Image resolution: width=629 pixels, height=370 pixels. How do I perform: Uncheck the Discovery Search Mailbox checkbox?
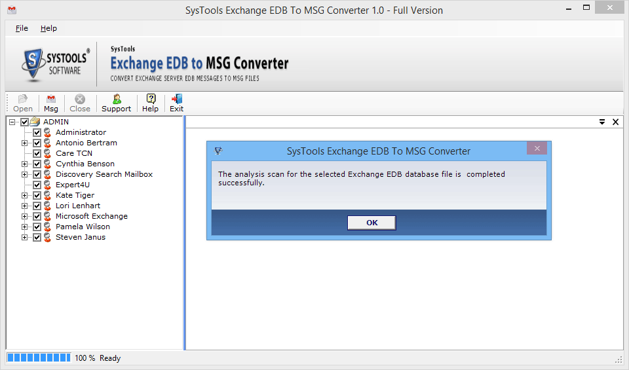pyautogui.click(x=37, y=174)
